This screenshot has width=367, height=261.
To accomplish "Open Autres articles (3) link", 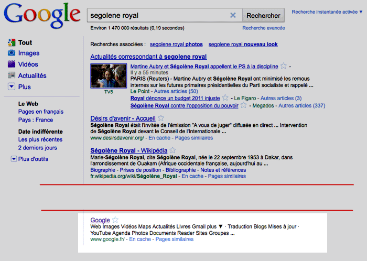I will point(281,98).
